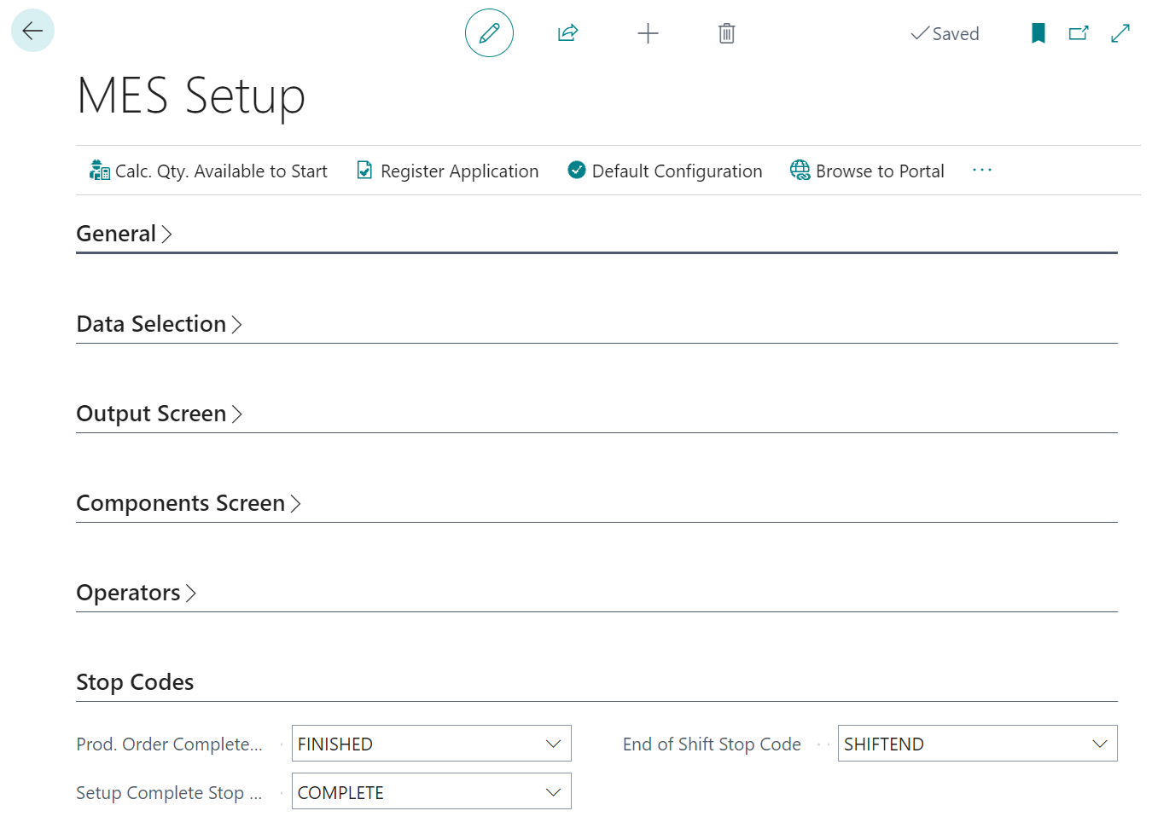
Task: Apply Default Configuration action
Action: [x=665, y=171]
